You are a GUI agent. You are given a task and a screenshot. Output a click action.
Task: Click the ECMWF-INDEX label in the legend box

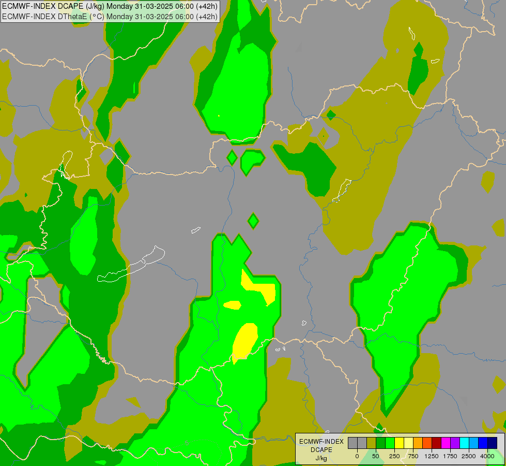pyautogui.click(x=321, y=442)
